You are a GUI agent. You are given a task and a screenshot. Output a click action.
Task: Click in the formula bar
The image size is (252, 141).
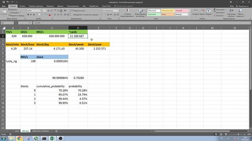[141, 23]
